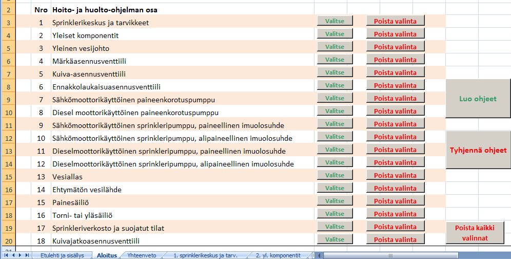Click Poista valinta for Ehtymätön vesilähde
Screen dimensions: 511x259
point(396,188)
